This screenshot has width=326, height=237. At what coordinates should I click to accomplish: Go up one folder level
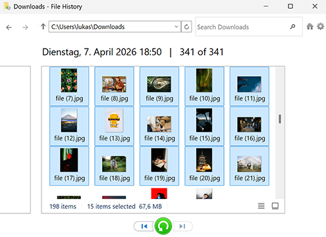tap(43, 27)
